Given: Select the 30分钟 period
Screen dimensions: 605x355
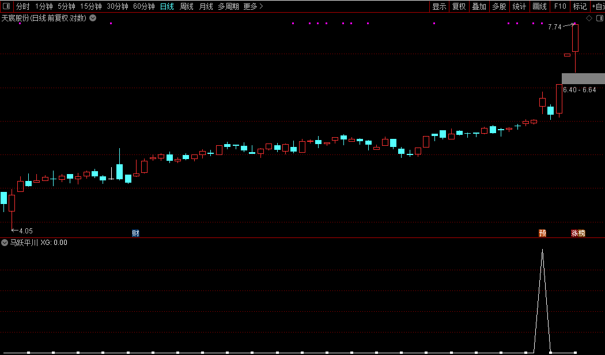Looking at the screenshot, I should (118, 6).
